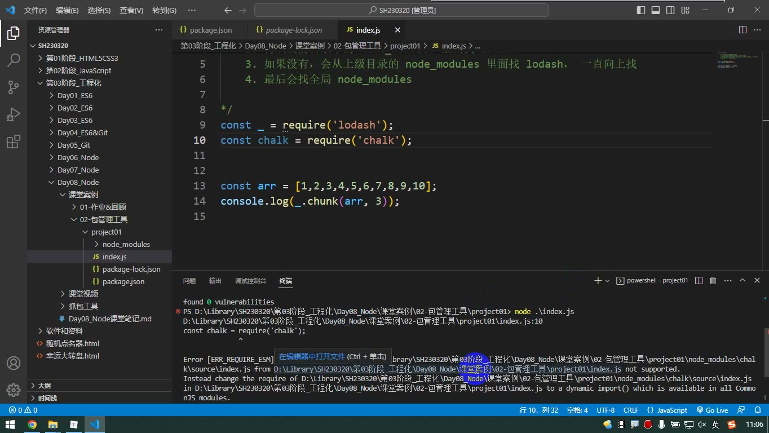769x433 pixels.
Task: Close the index.js editor tab
Action: [x=397, y=30]
